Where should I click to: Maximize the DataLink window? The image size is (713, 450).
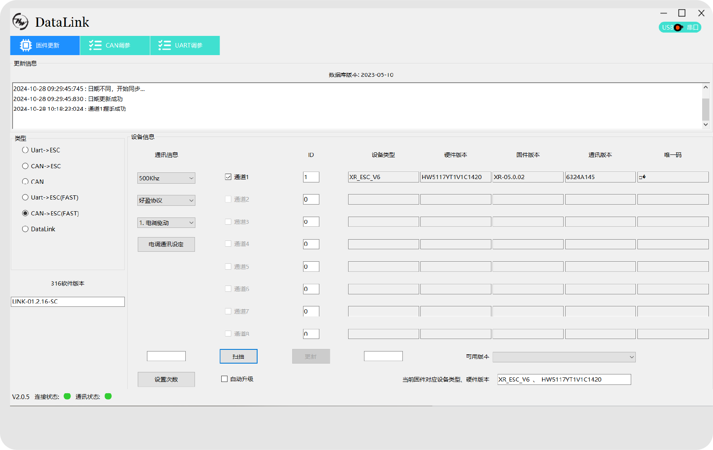tap(682, 13)
